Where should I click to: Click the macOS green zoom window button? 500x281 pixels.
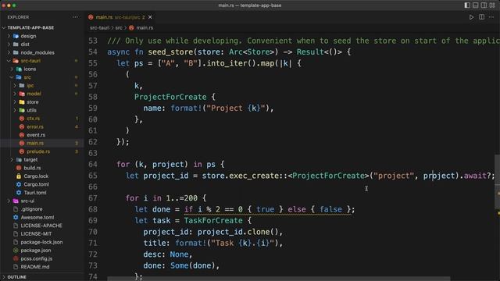coord(14,5)
